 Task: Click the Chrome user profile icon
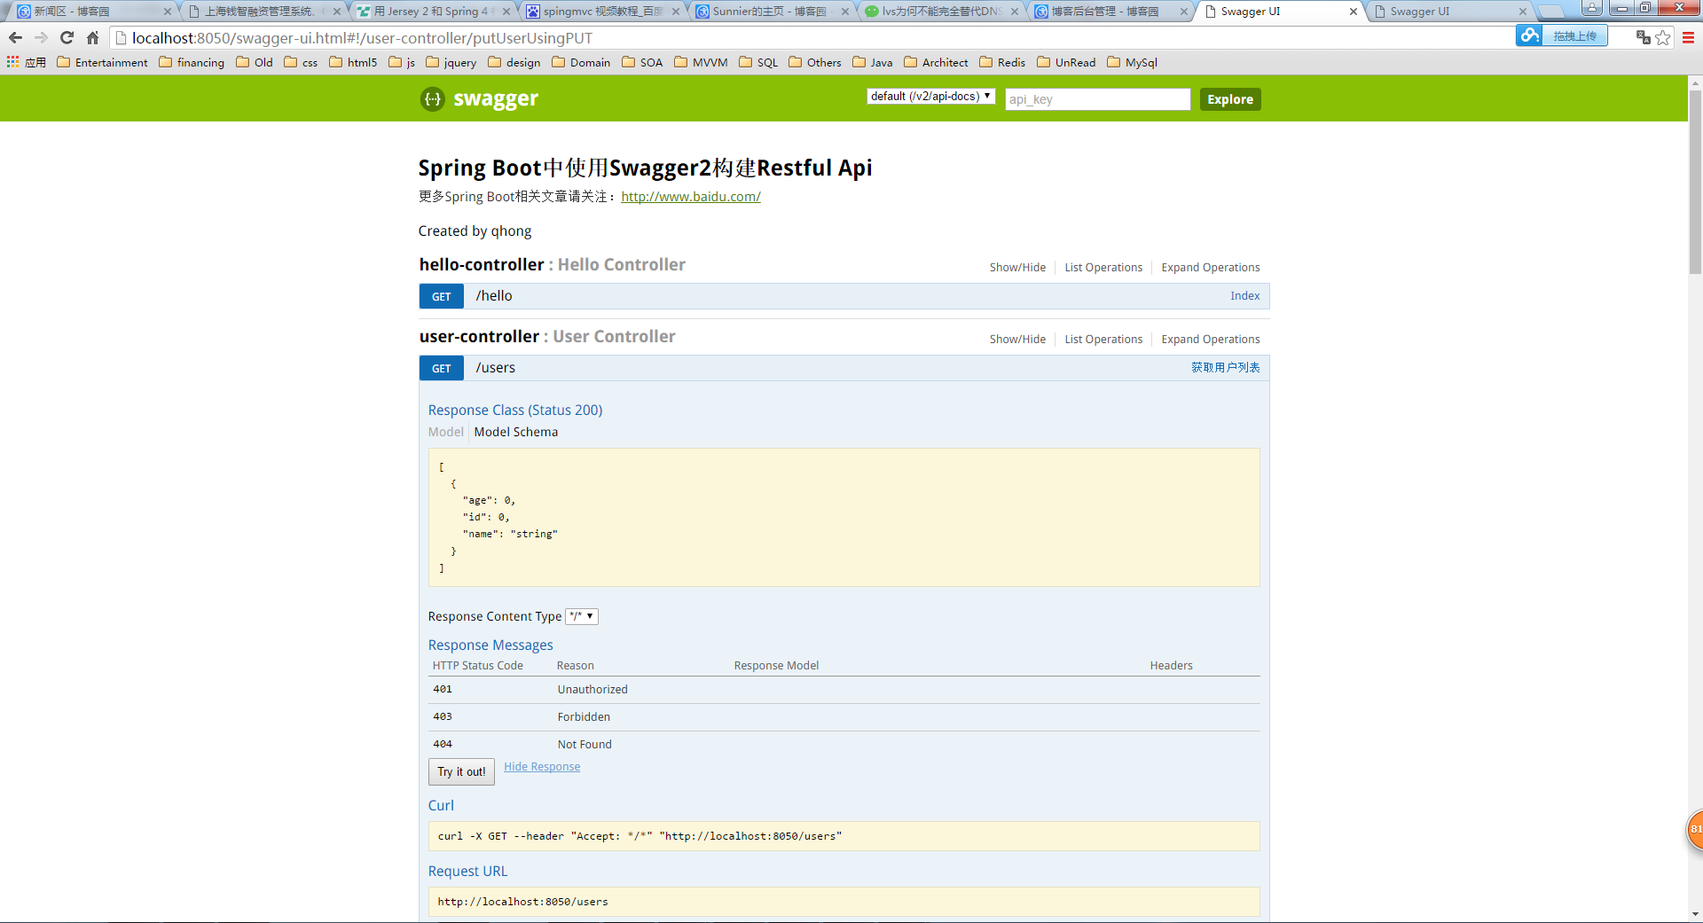pos(1592,8)
